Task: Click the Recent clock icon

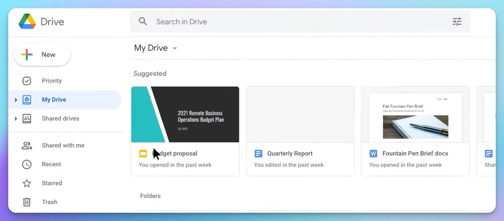Action: (26, 164)
